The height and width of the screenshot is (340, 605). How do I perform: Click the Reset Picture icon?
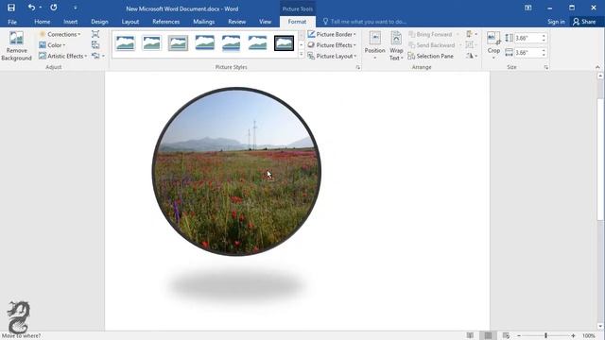[95, 56]
